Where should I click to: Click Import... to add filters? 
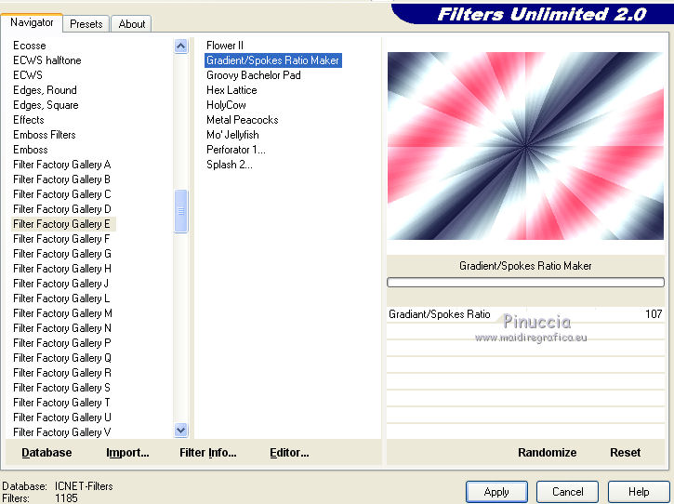(x=127, y=453)
